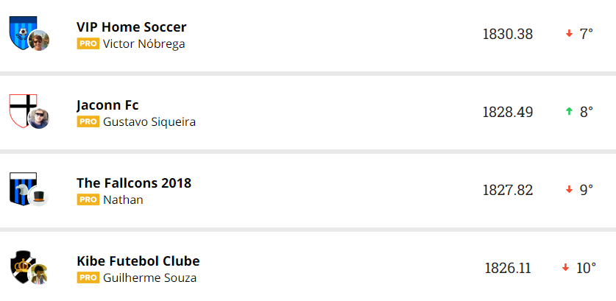Click Jaconn Fc cross shield crest

click(20, 107)
